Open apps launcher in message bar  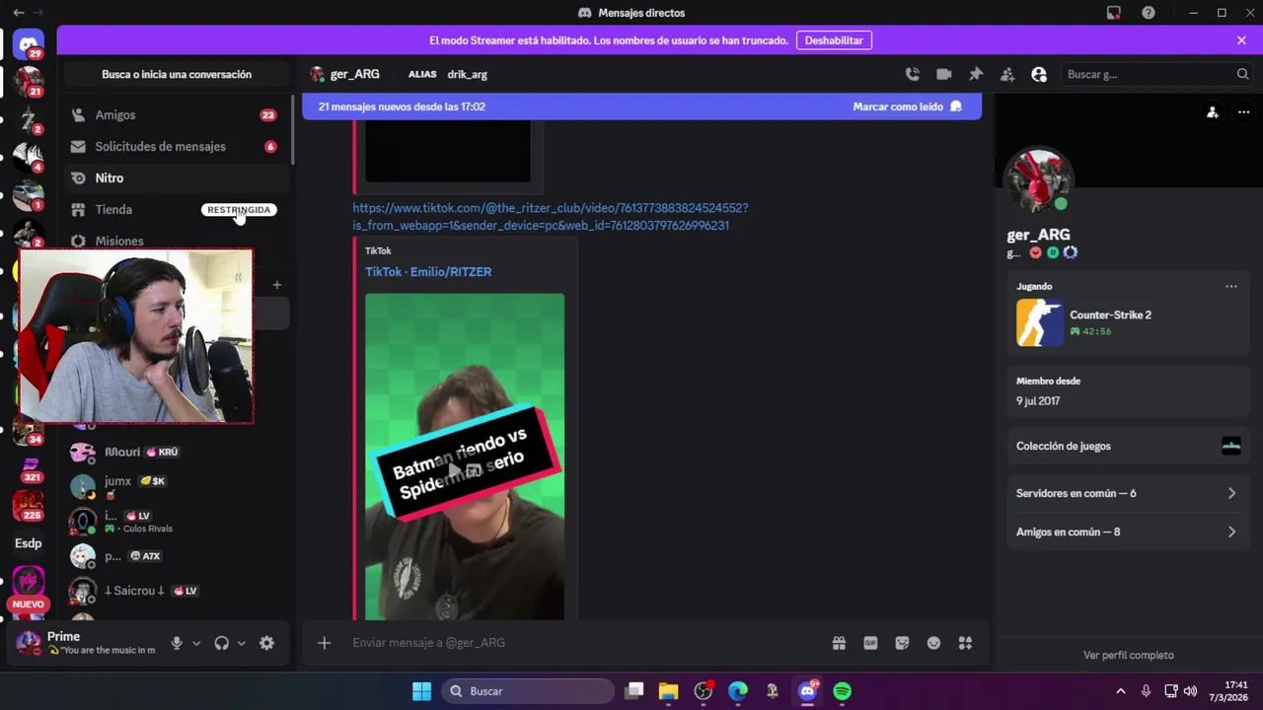click(965, 643)
